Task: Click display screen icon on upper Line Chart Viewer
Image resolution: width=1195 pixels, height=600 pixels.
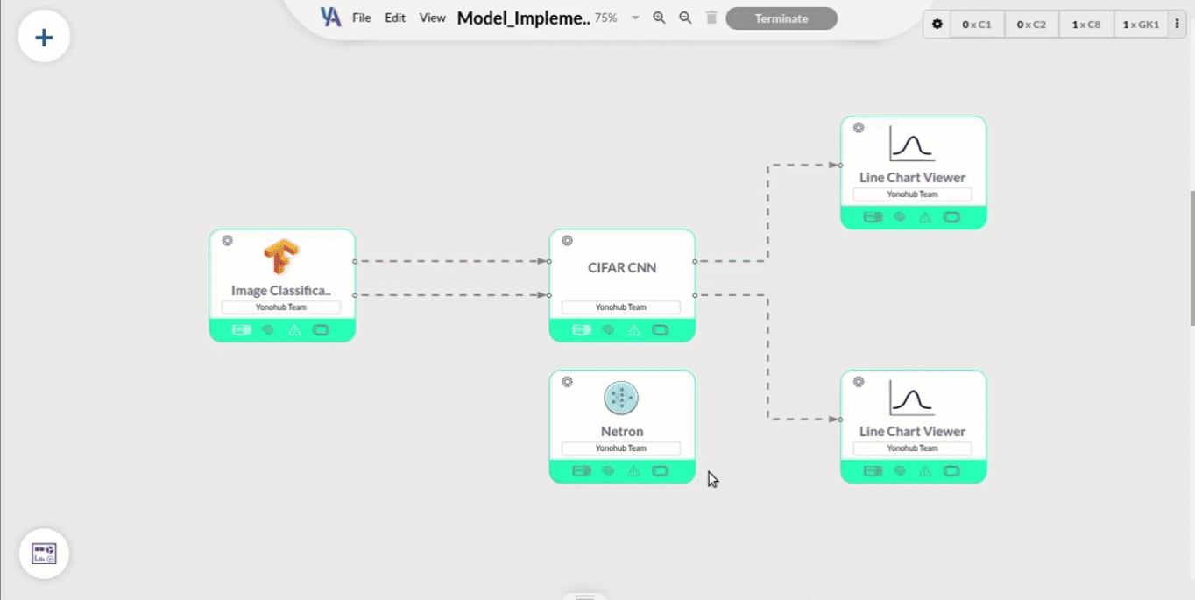Action: (x=951, y=217)
